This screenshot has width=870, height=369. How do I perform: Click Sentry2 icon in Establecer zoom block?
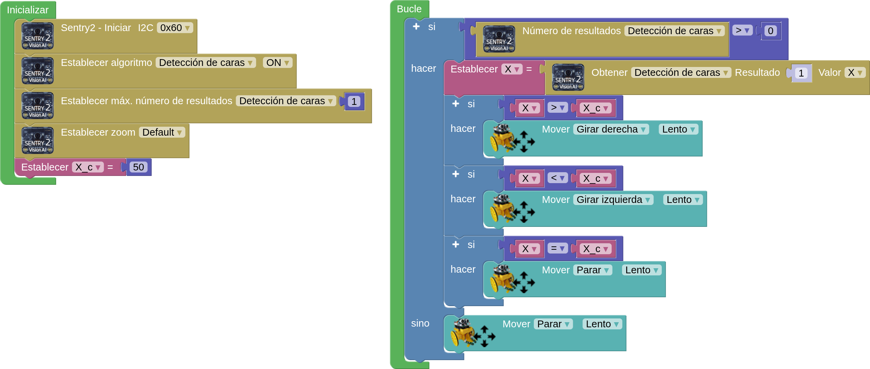click(38, 140)
